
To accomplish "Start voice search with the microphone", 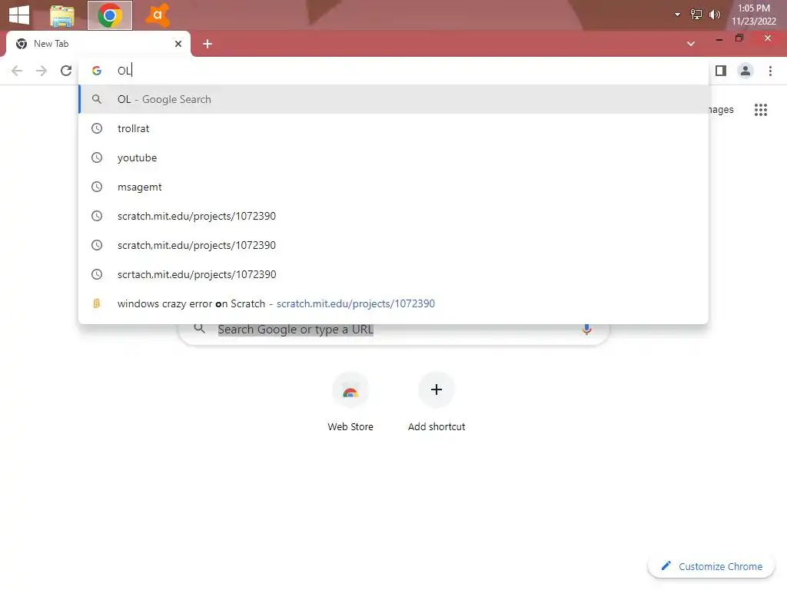I will click(x=586, y=329).
